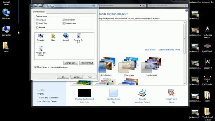
Task: Select the Kami user folder icon in preview list
Action: tap(53, 37)
